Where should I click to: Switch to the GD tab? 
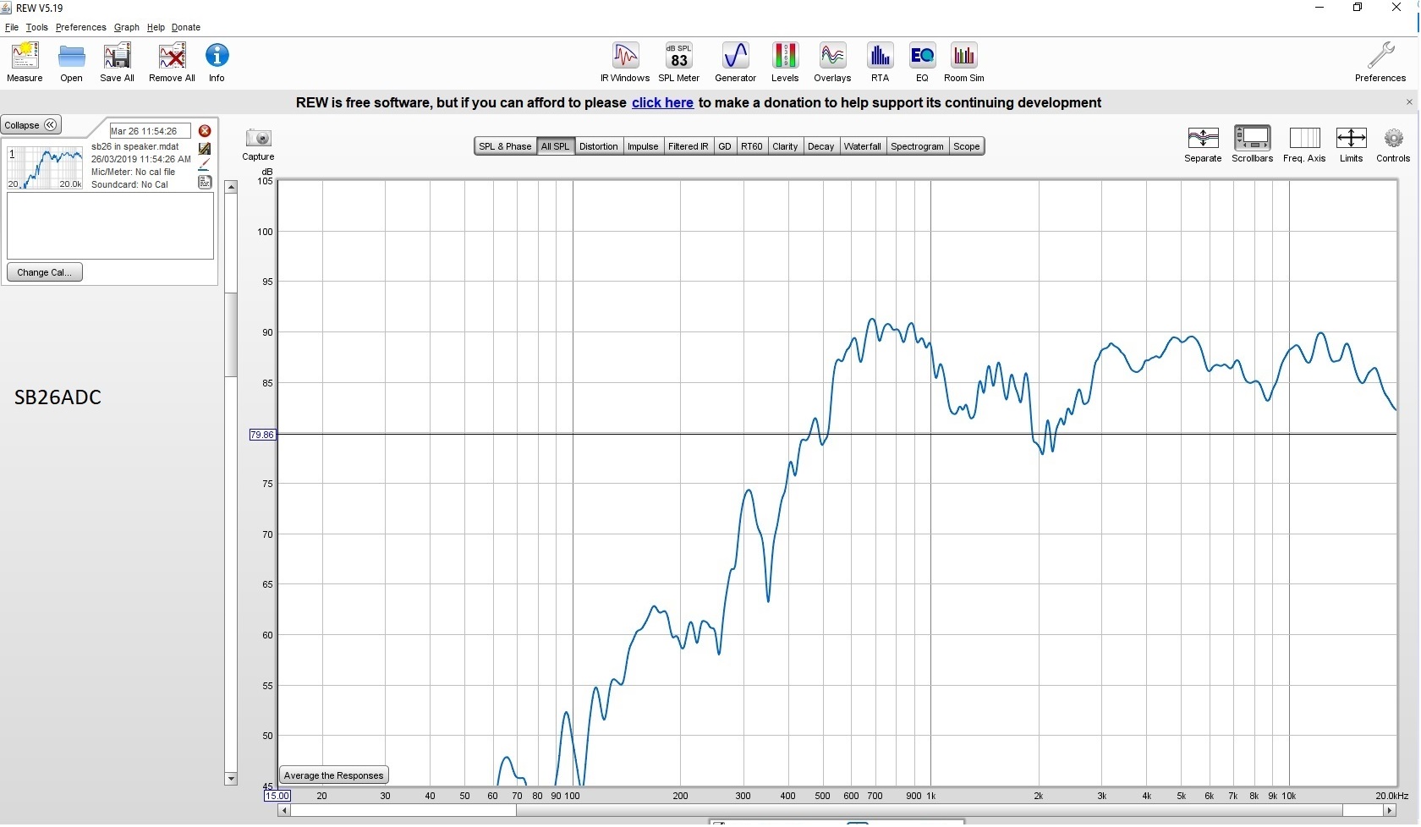click(x=725, y=146)
